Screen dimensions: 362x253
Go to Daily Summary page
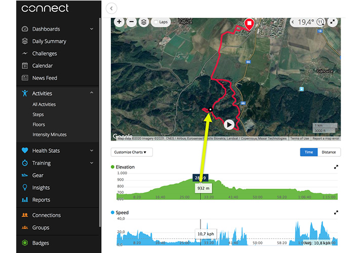49,41
